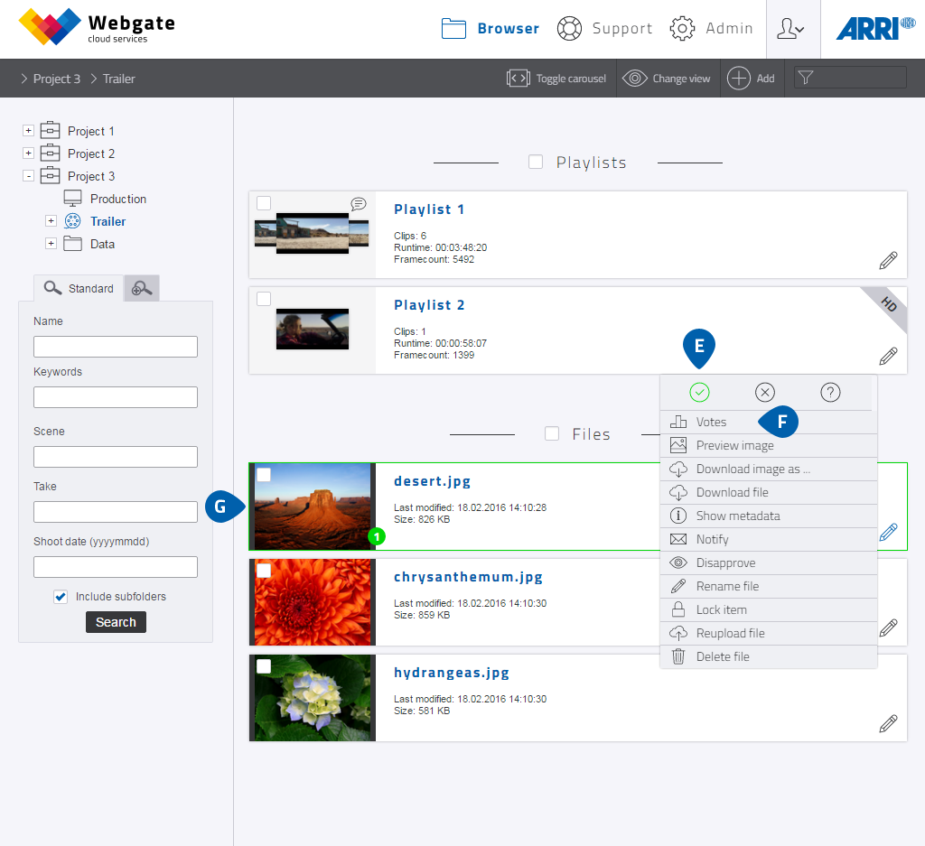Switch to advanced search tab
The image size is (925, 846).
click(142, 288)
